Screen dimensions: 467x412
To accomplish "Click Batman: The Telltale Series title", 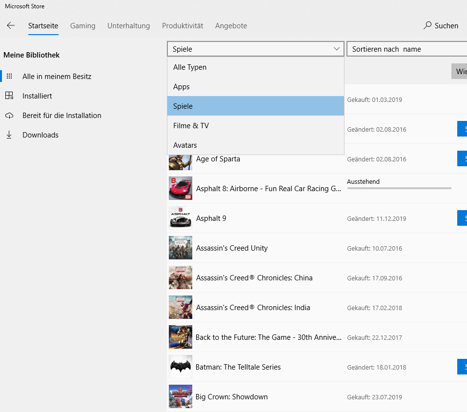I will 238,367.
